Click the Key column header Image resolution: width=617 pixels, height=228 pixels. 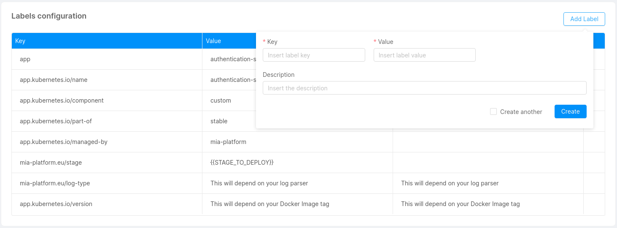point(106,41)
